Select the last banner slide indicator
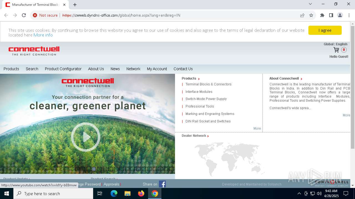This screenshot has height=199, width=355. 171,169
